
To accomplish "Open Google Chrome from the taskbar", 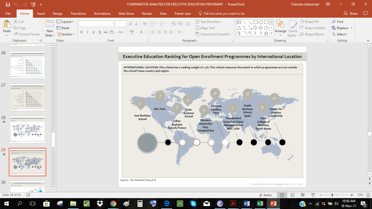I will [x=113, y=204].
